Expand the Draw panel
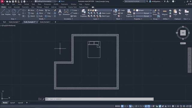This screenshot has width=192, height=108. pyautogui.click(x=13, y=19)
